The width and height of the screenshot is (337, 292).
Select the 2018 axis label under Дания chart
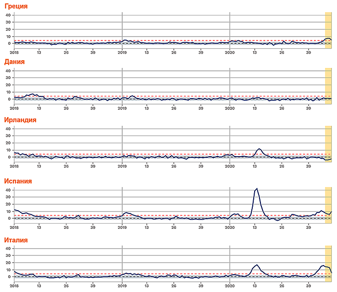click(14, 108)
